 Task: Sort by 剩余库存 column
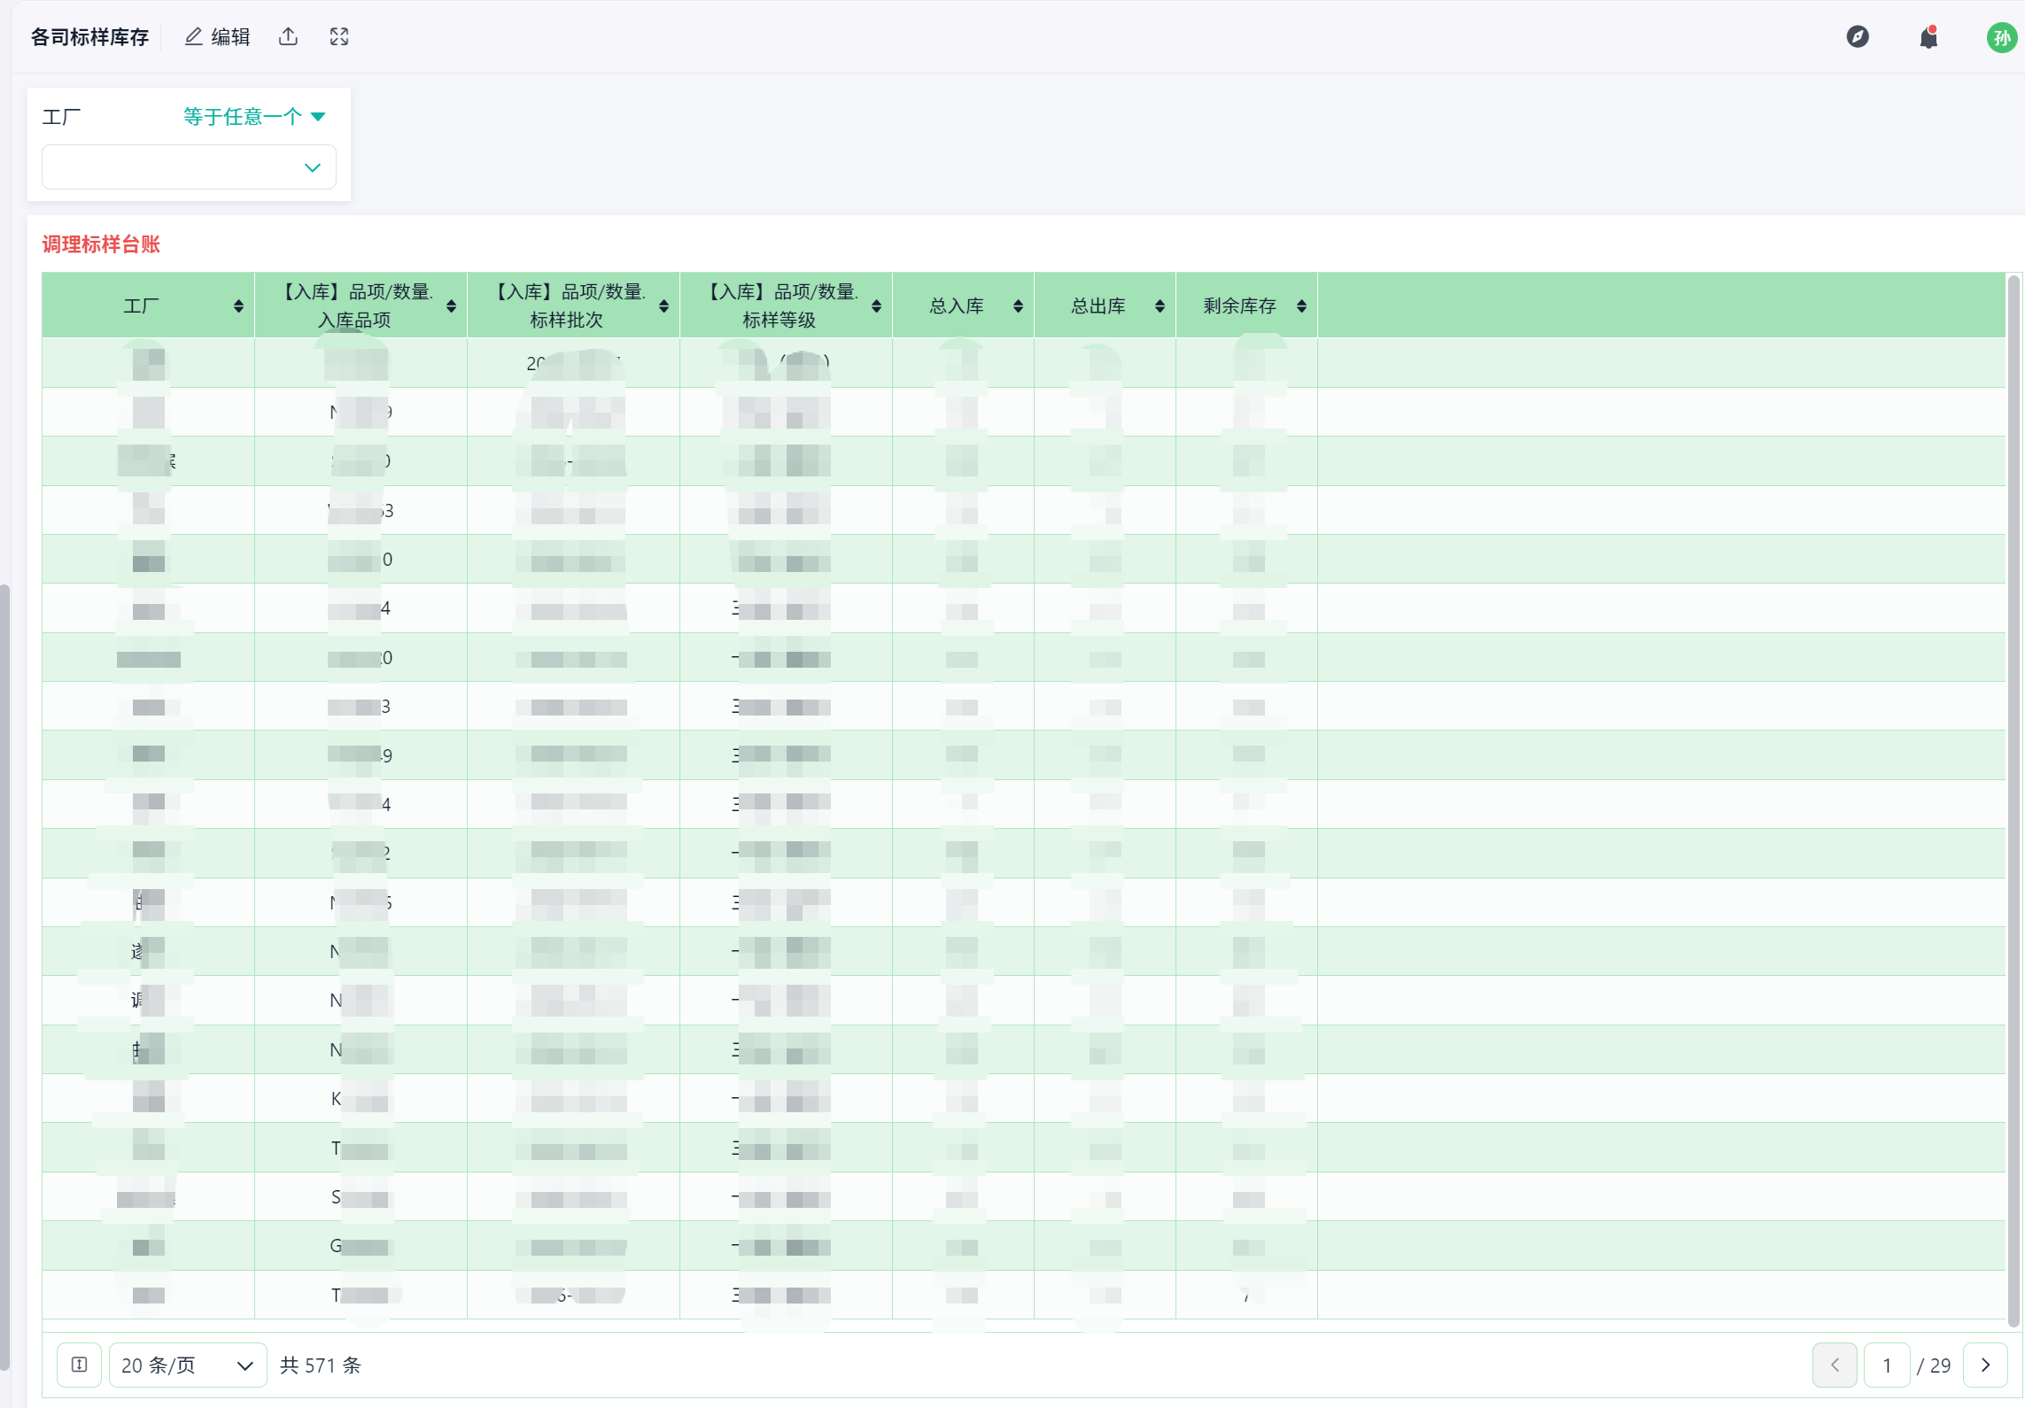(1301, 306)
